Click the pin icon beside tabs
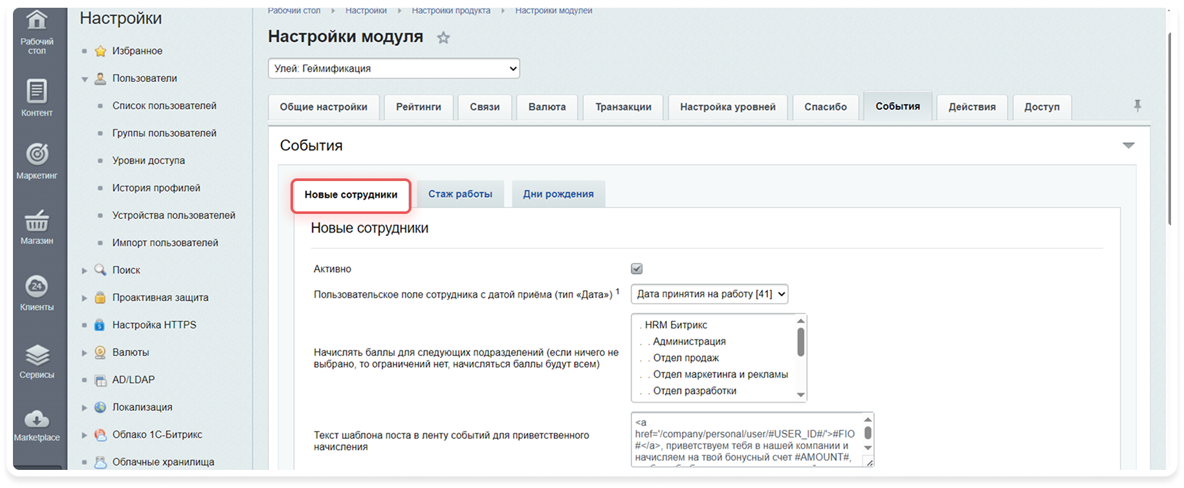 [x=1137, y=105]
